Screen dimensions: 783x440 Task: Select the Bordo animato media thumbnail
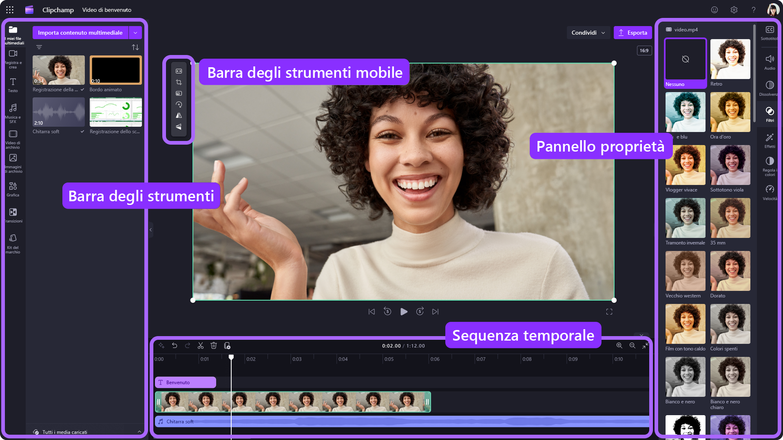pyautogui.click(x=116, y=70)
